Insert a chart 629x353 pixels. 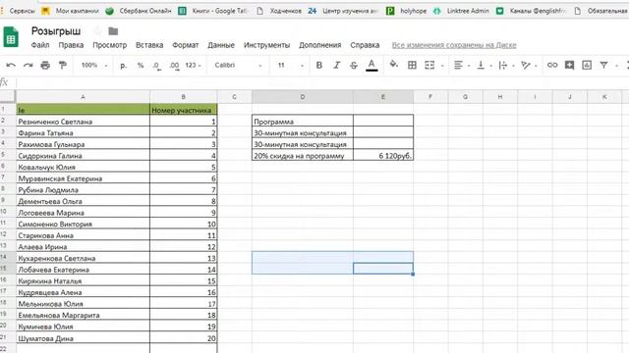(587, 65)
